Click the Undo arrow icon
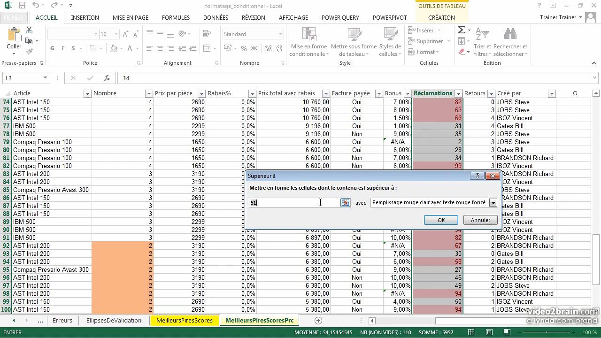The width and height of the screenshot is (601, 338). point(36,6)
